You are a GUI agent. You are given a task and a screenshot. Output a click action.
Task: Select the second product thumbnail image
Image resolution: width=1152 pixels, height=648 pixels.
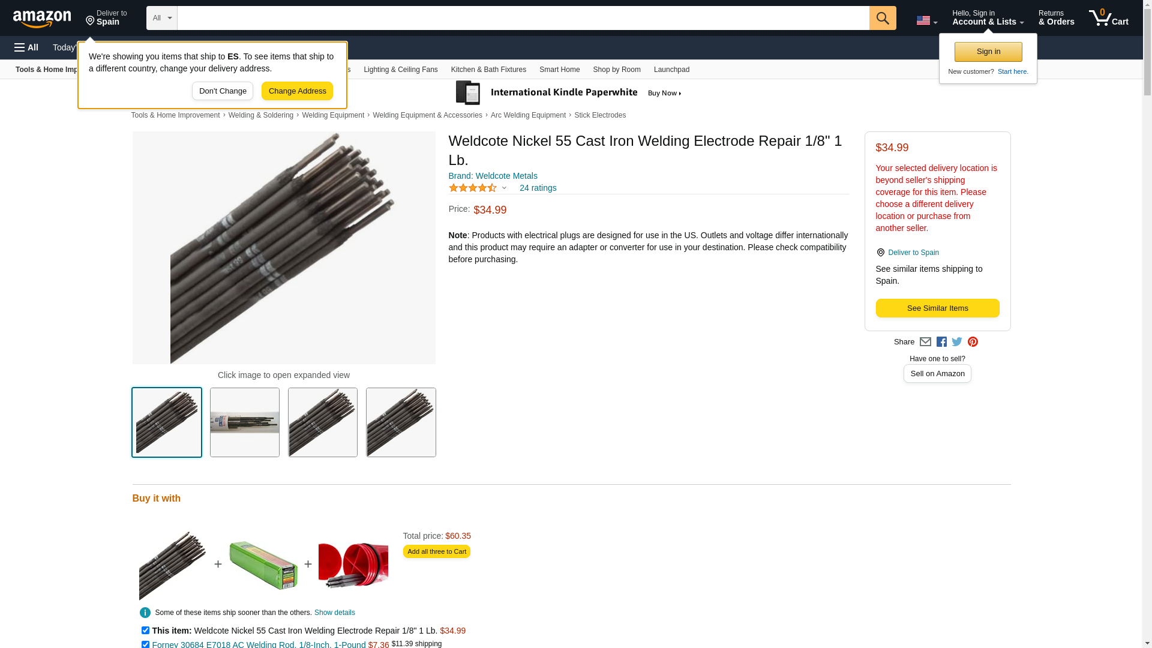245,422
